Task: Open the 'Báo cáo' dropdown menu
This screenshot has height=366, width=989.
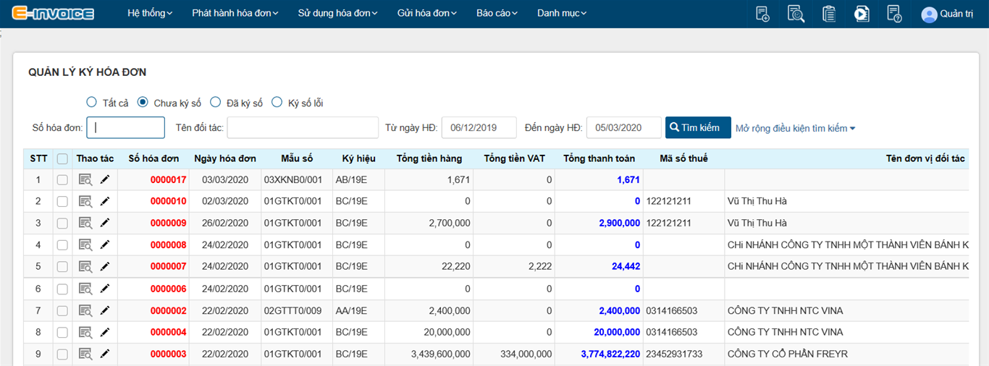Action: pyautogui.click(x=497, y=13)
